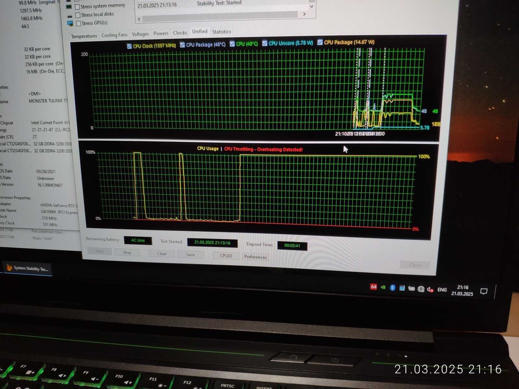Switch to the Powers tab

point(161,33)
